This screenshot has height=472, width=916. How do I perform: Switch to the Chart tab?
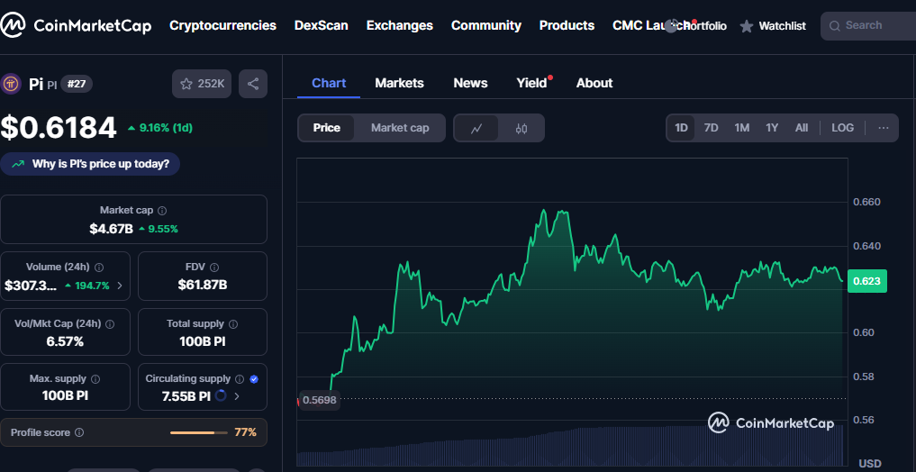tap(329, 83)
